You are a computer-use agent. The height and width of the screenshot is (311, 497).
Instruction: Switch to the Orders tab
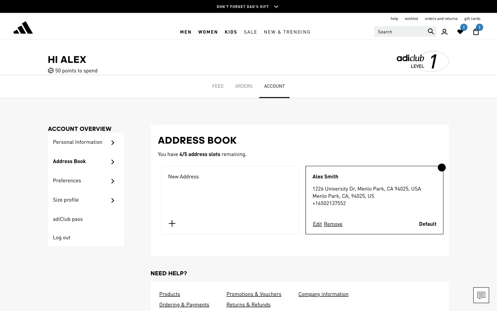[244, 86]
